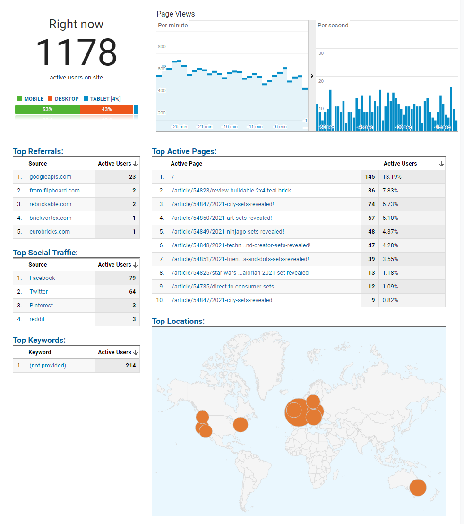
Task: Click sort arrow in Top Keywords header
Action: pos(136,352)
